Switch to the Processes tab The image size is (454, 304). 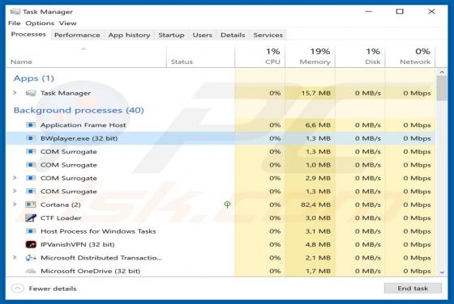pos(28,34)
